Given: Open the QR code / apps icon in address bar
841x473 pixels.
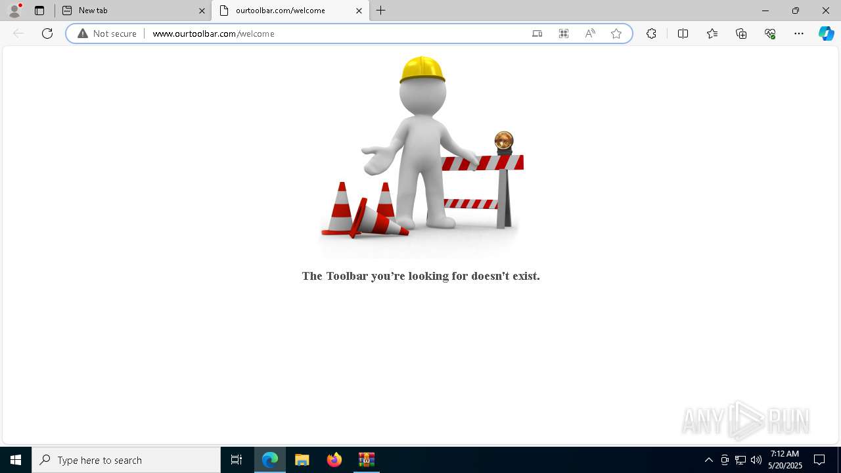Looking at the screenshot, I should (x=564, y=34).
